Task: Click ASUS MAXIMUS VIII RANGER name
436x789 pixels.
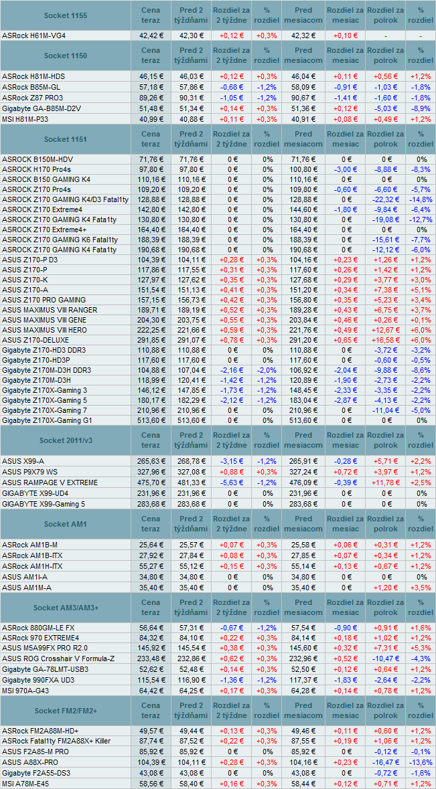Action: pyautogui.click(x=50, y=310)
